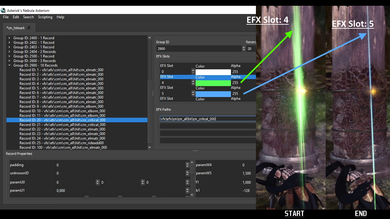
Task: Open the blue color swatch for slot 5
Action: pyautogui.click(x=213, y=94)
